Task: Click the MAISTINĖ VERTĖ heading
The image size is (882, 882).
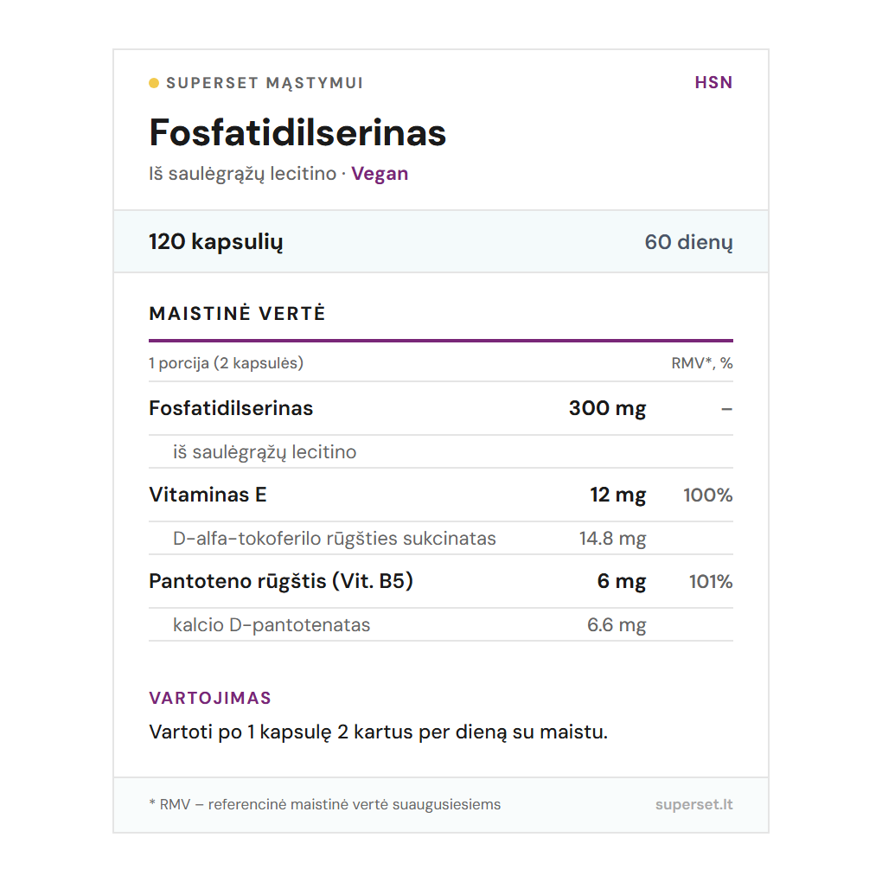Action: coord(237,313)
